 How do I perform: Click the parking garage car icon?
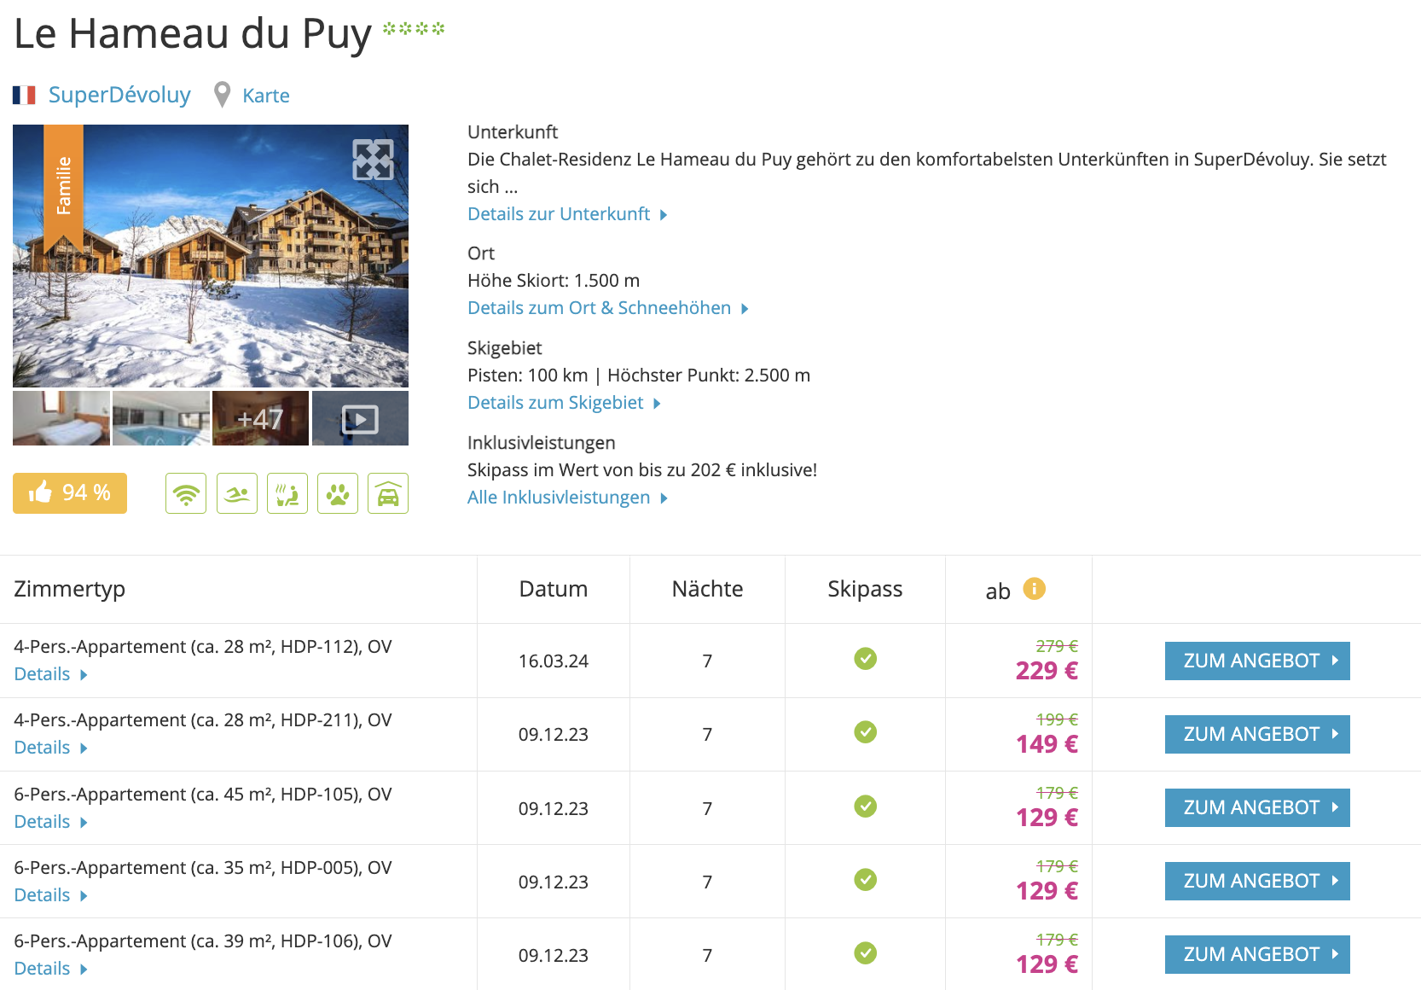pyautogui.click(x=388, y=493)
